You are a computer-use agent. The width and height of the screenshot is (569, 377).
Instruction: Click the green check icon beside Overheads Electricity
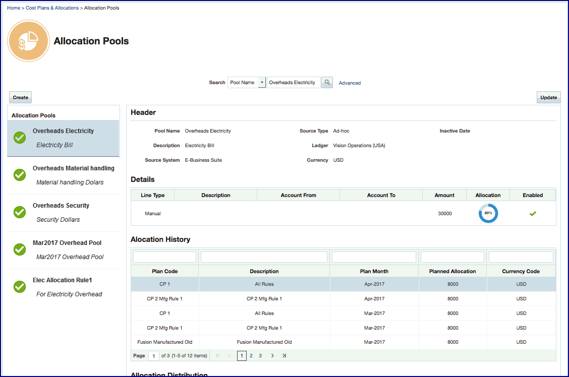20,138
